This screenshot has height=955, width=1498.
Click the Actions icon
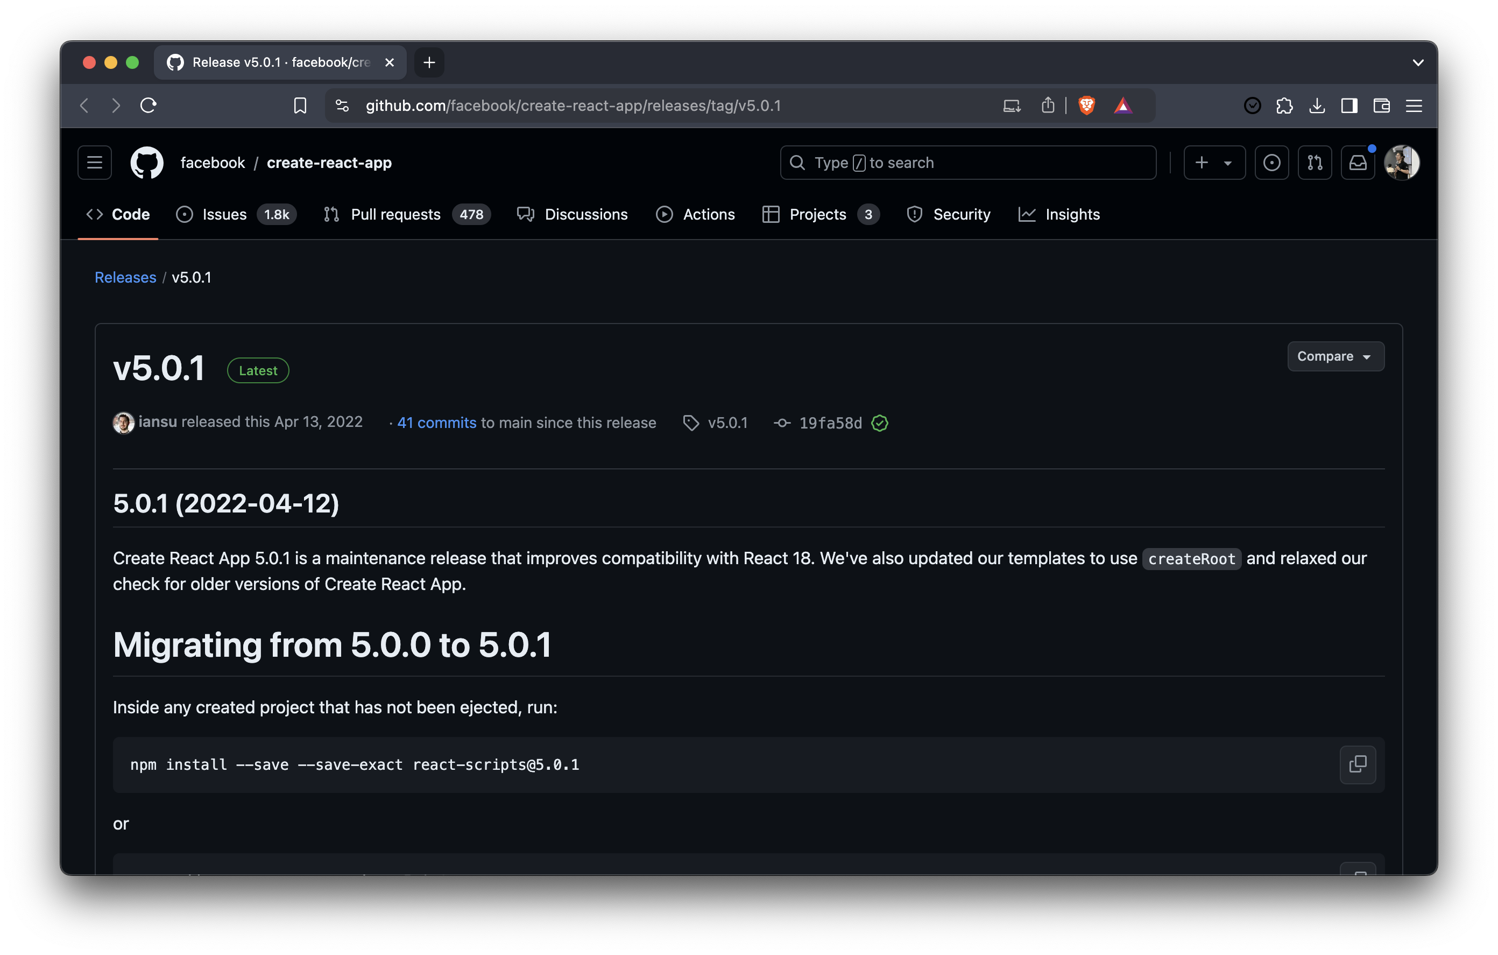[x=664, y=213]
